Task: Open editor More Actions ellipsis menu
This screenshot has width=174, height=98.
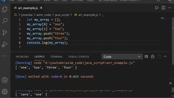Action: (170, 8)
